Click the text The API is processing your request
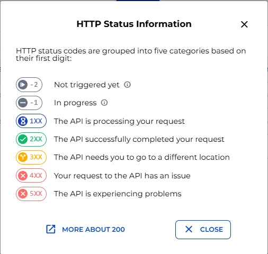This screenshot has height=254, width=268. (x=119, y=121)
